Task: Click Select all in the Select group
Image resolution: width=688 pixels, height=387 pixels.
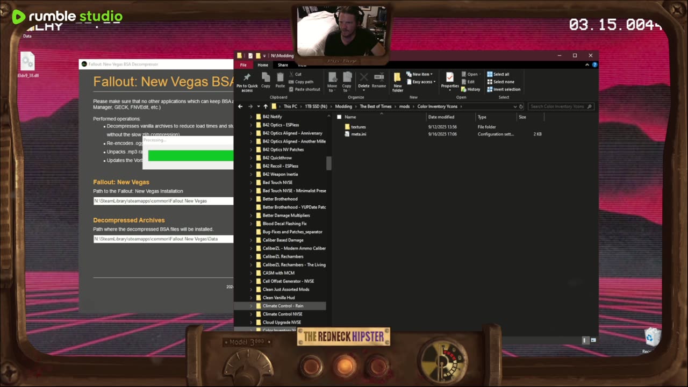Action: coord(498,74)
